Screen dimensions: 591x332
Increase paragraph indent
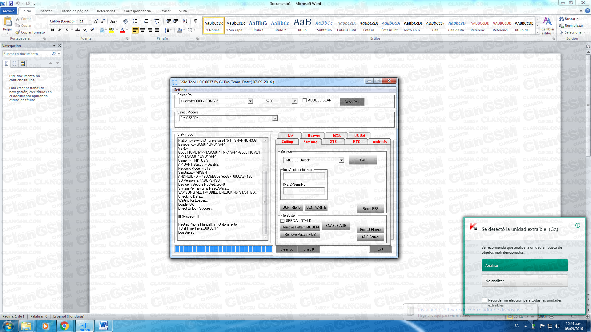pyautogui.click(x=176, y=21)
